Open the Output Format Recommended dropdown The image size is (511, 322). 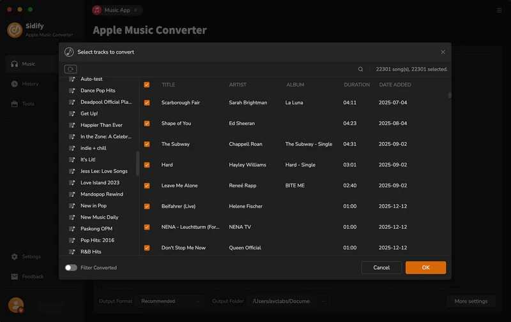(x=170, y=301)
